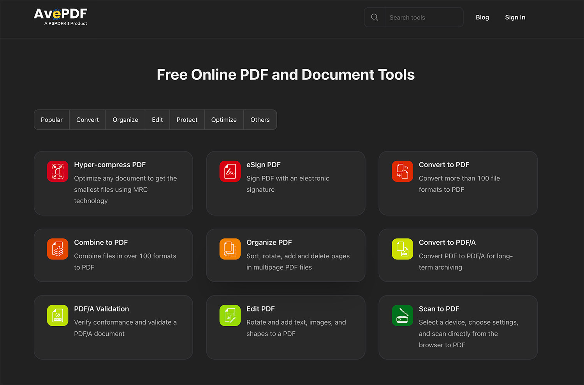Switch to the Protect tab
Viewport: 584px width, 385px height.
tap(187, 120)
